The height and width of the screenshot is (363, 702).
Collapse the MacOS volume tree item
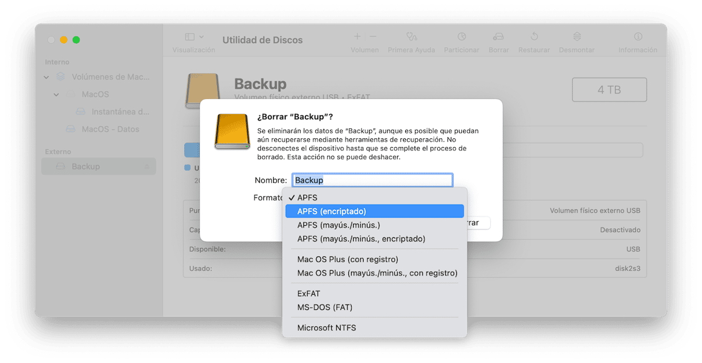[57, 94]
